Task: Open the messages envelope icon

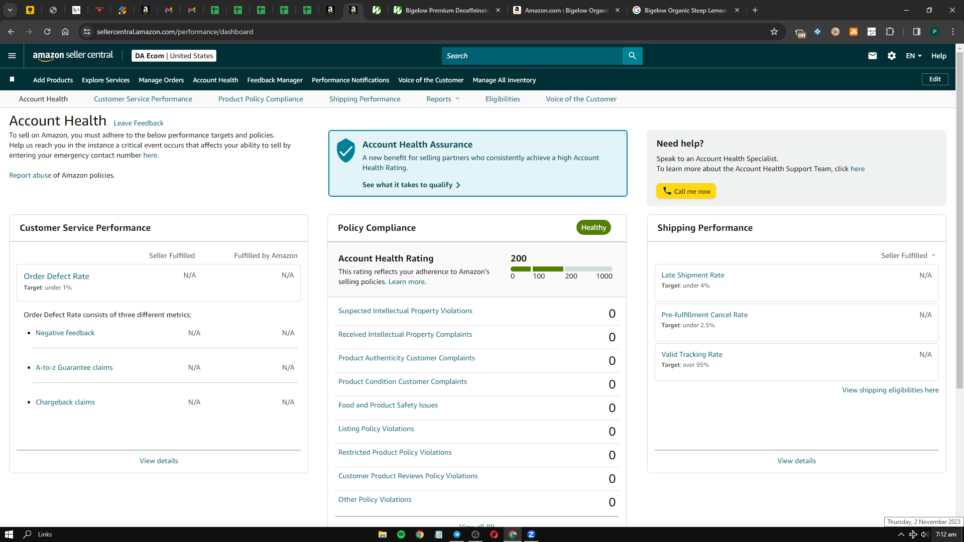Action: click(x=873, y=56)
